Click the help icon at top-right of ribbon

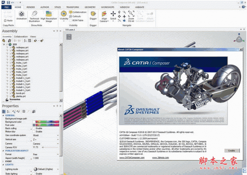point(244,7)
